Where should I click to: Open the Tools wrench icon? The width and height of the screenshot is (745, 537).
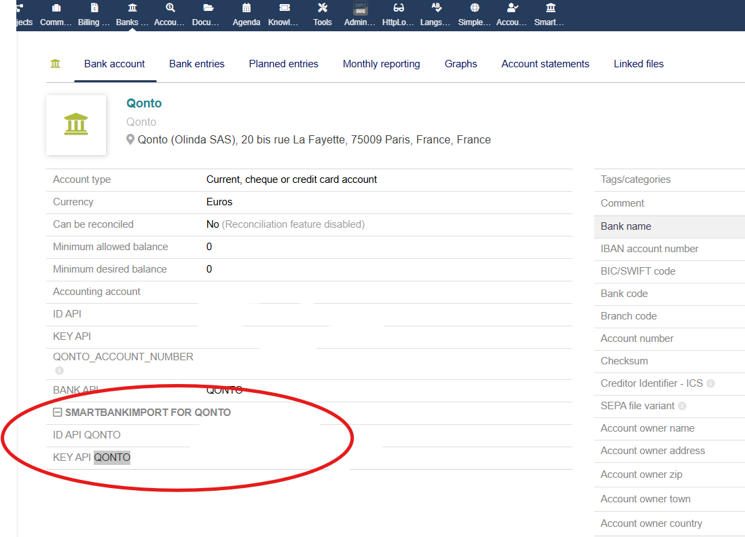tap(323, 8)
